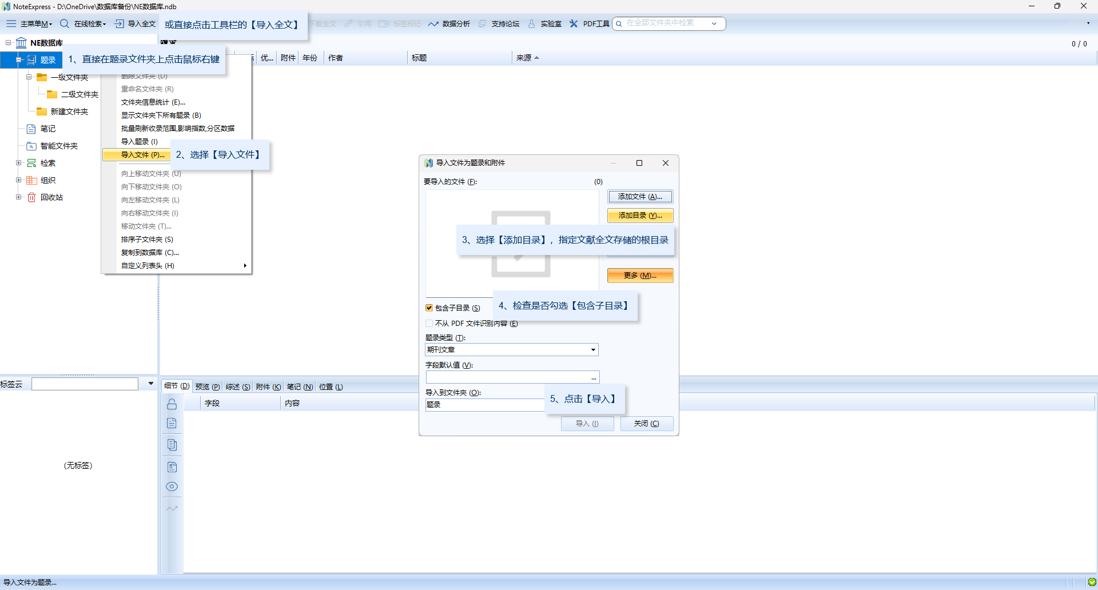
Task: Click the search magnifier inside toolbar search box
Action: pos(619,23)
